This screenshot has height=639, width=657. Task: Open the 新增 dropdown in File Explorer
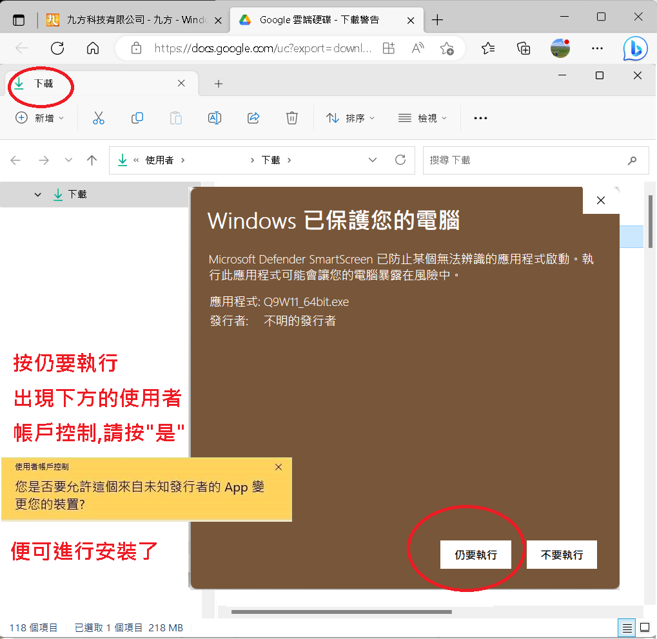tap(40, 118)
